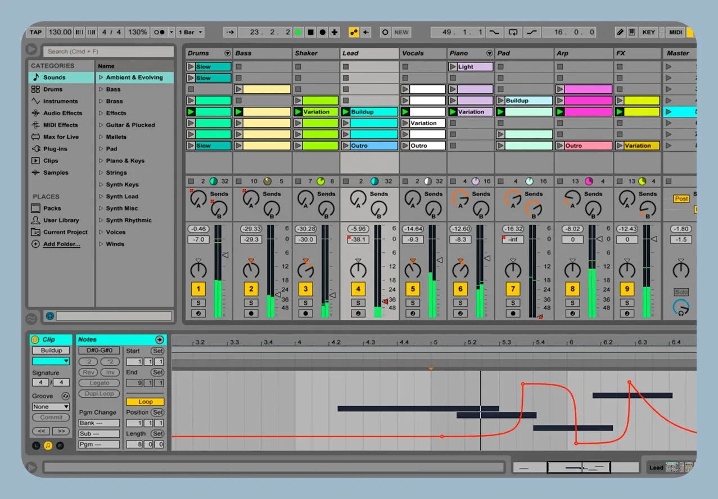The width and height of the screenshot is (718, 499).
Task: Select the Samples browser category
Action: [x=61, y=173]
